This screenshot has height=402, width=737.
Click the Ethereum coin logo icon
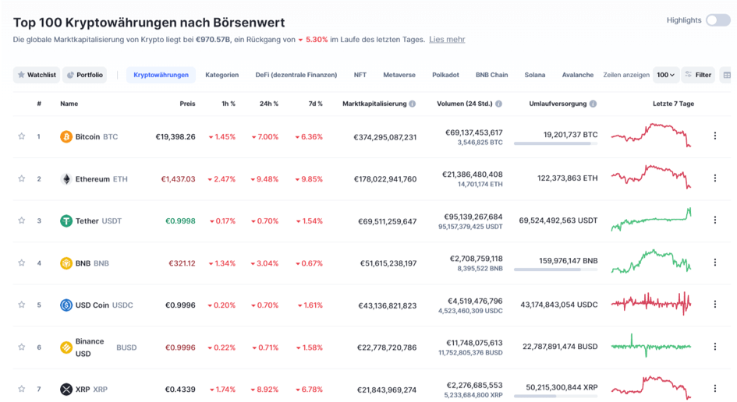point(66,179)
